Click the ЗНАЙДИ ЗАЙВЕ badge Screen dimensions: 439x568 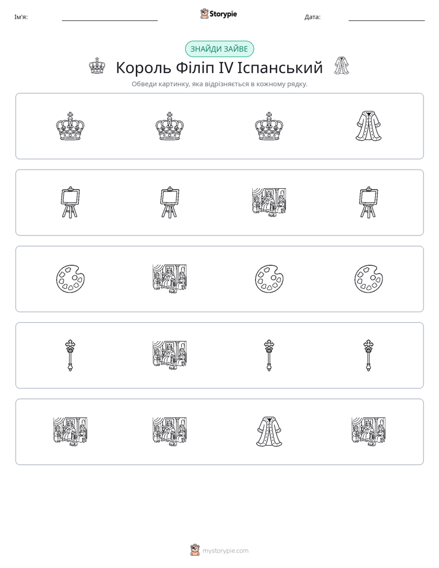click(x=219, y=49)
